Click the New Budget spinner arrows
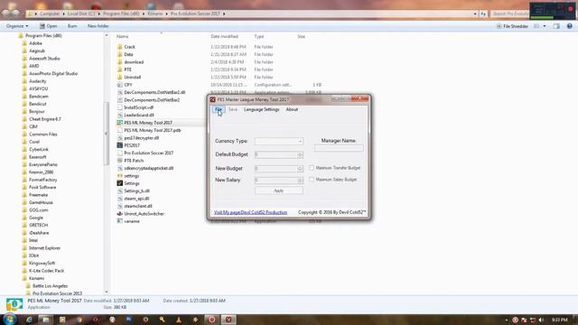The height and width of the screenshot is (325, 578). pyautogui.click(x=300, y=169)
